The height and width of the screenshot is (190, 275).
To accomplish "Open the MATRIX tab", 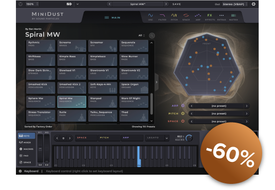I will [233, 17].
